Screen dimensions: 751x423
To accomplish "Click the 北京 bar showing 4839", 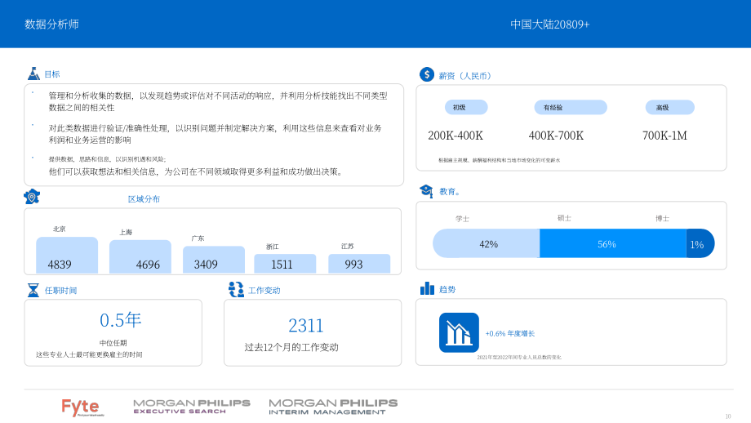I will click(x=67, y=256).
